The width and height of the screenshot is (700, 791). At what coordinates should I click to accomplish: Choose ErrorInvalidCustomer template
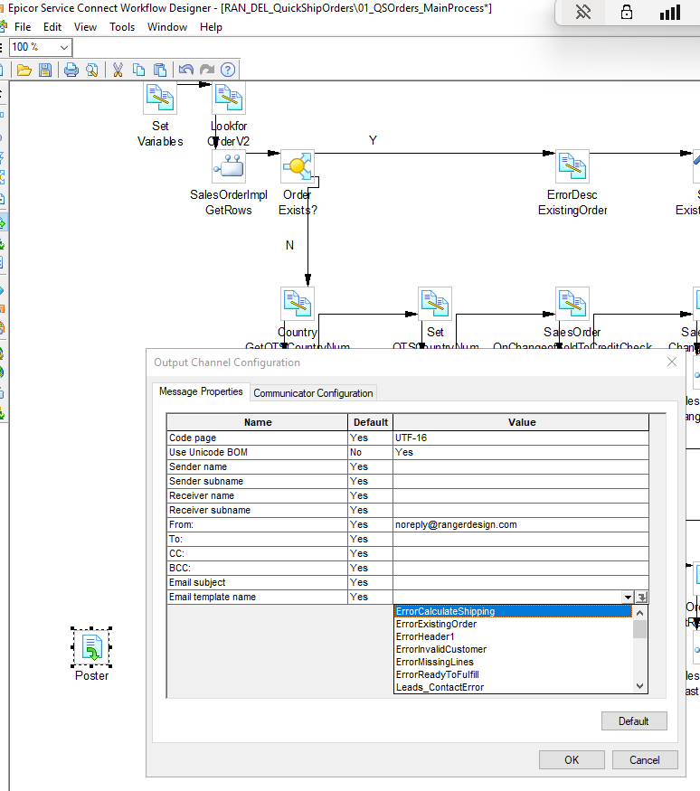pyautogui.click(x=513, y=649)
